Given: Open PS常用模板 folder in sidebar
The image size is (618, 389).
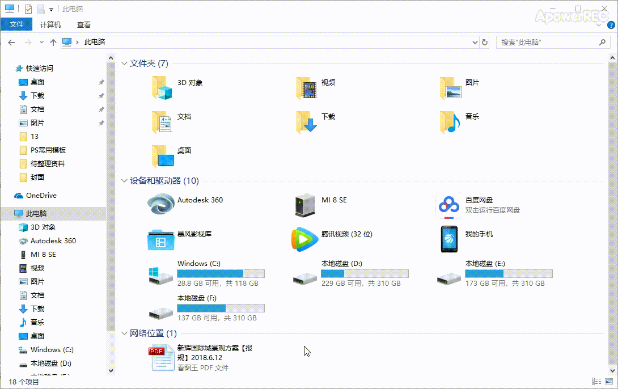Looking at the screenshot, I should click(x=48, y=150).
